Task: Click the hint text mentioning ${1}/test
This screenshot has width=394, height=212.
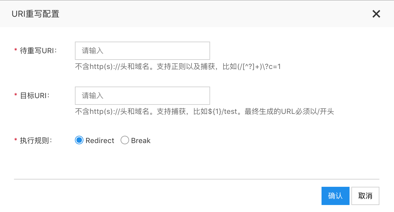Action: point(205,111)
